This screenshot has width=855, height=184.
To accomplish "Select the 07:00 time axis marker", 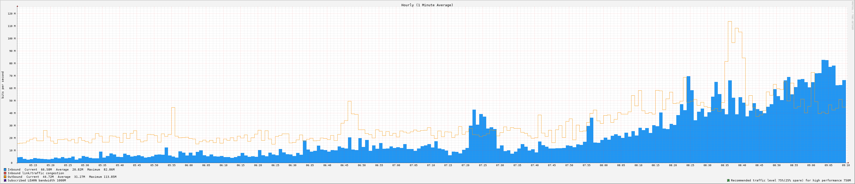I will (396, 165).
